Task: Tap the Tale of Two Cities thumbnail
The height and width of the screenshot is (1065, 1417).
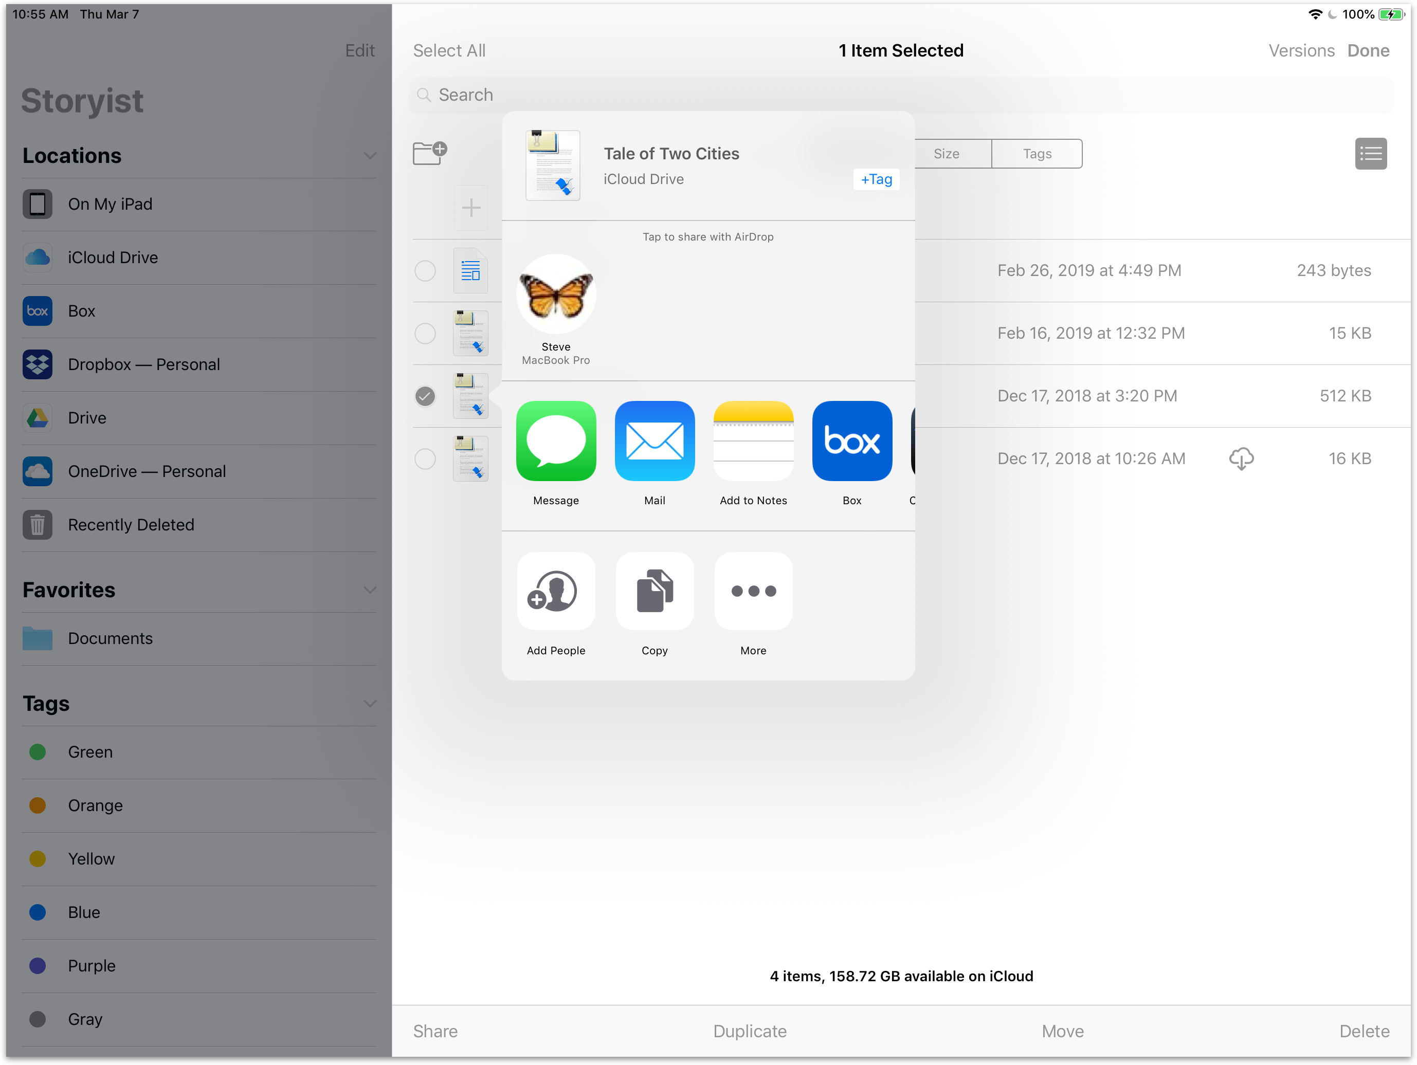Action: pos(552,165)
